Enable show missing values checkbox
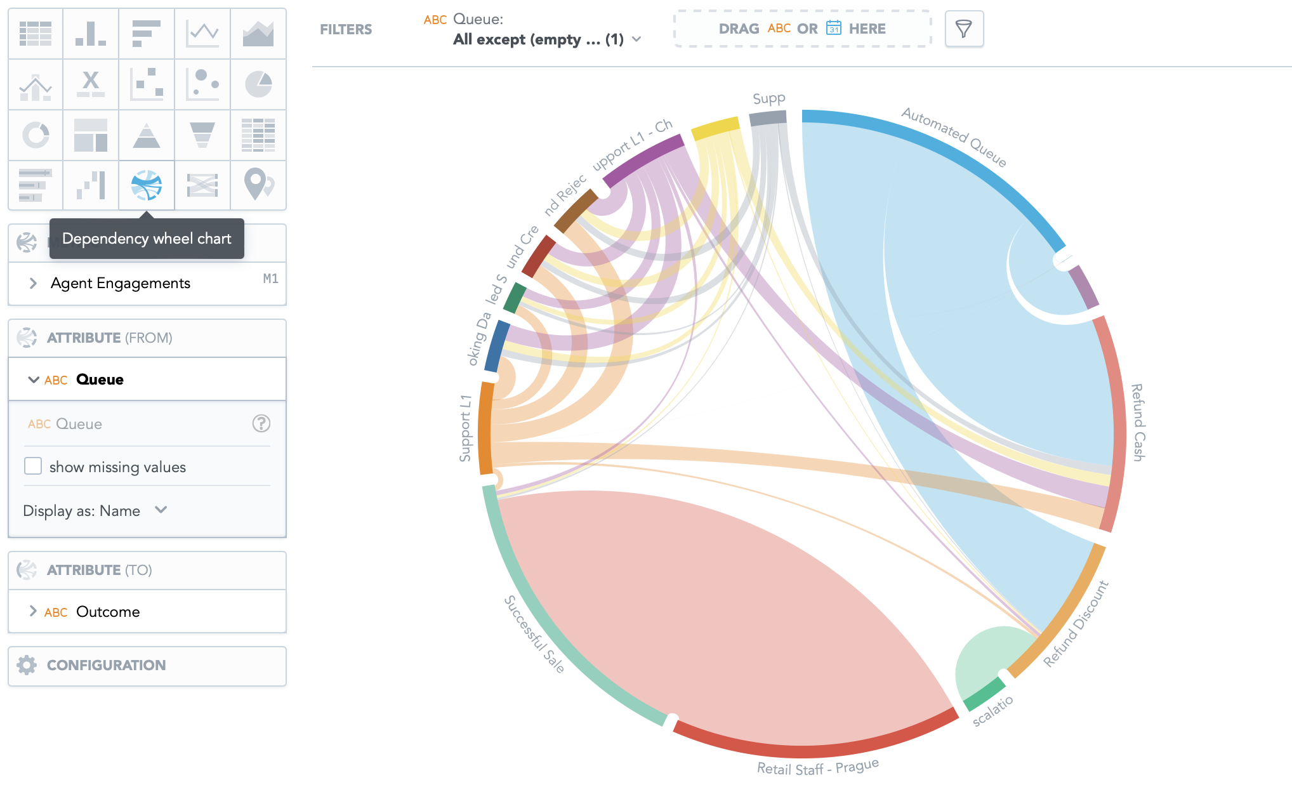 [33, 466]
